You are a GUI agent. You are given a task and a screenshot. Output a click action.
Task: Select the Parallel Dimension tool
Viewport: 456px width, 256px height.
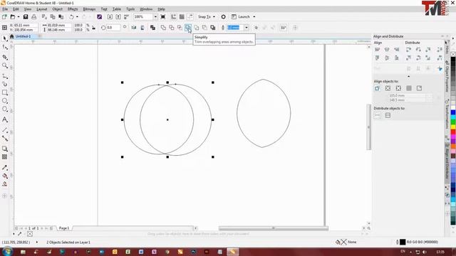point(5,129)
